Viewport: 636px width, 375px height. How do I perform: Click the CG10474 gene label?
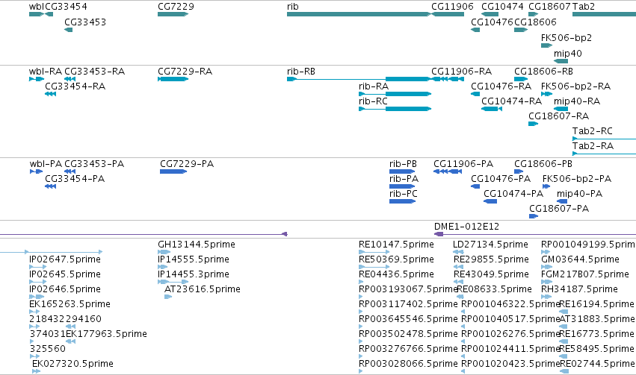tap(502, 7)
